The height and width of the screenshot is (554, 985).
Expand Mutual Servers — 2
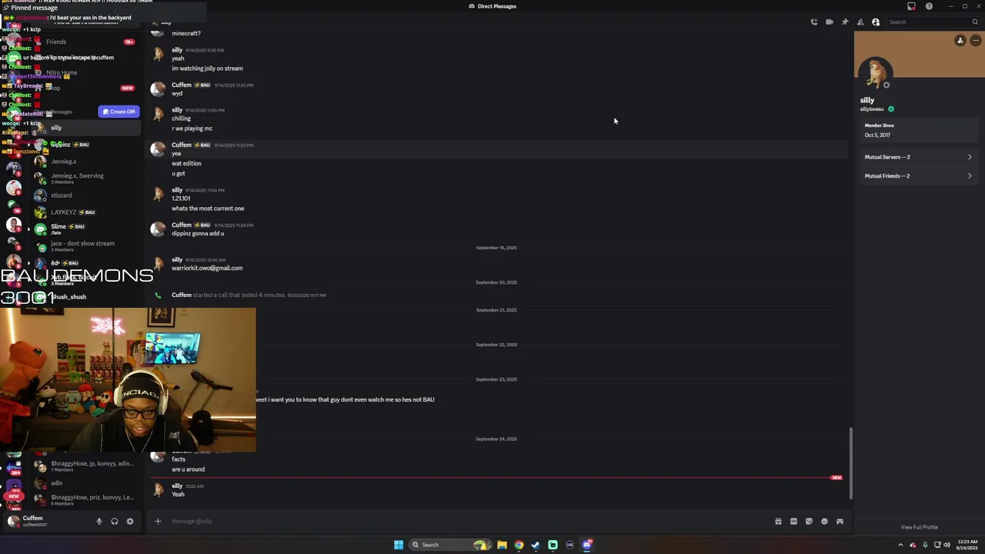(918, 157)
